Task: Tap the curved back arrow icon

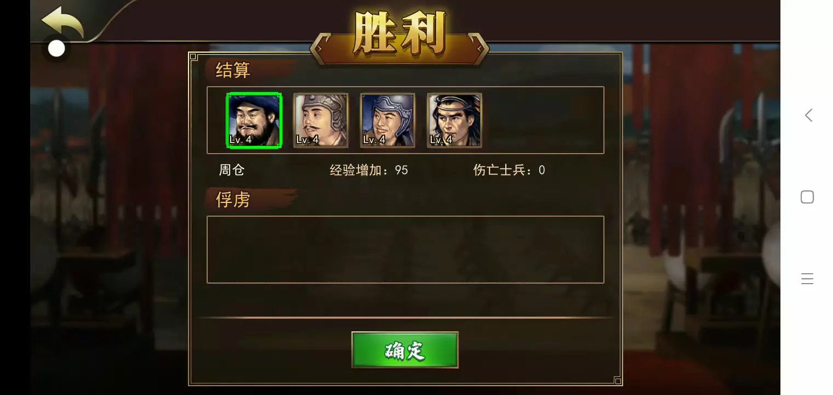Action: [x=62, y=22]
